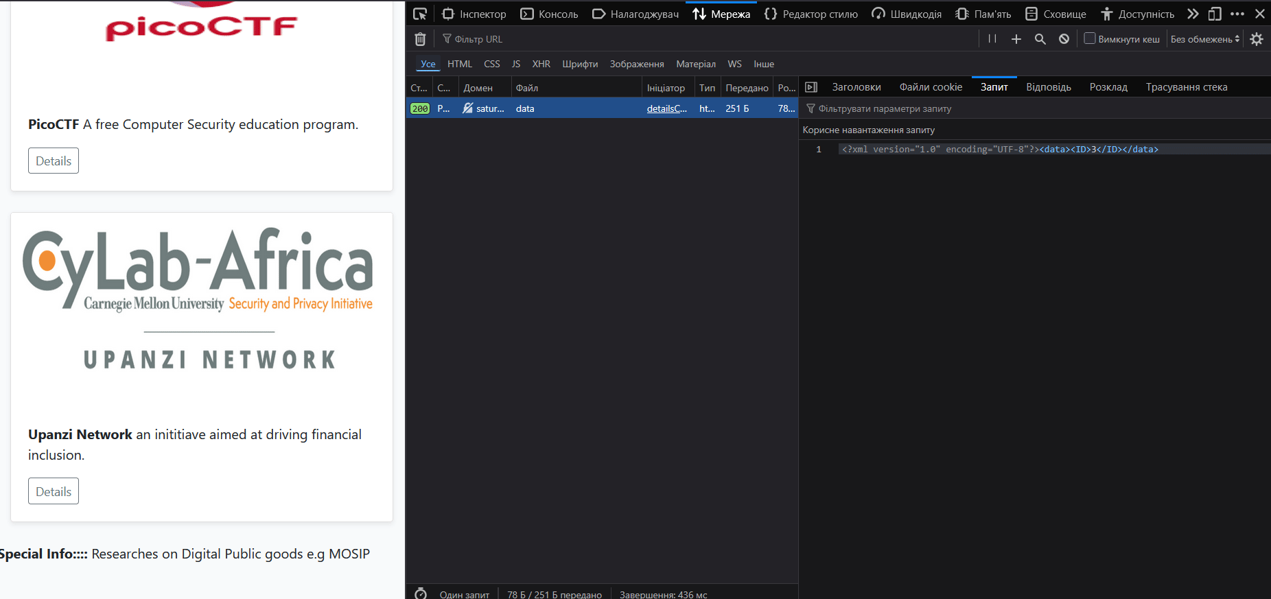Image resolution: width=1271 pixels, height=599 pixels.
Task: Click the plus icon in network toolbar
Action: point(1016,39)
